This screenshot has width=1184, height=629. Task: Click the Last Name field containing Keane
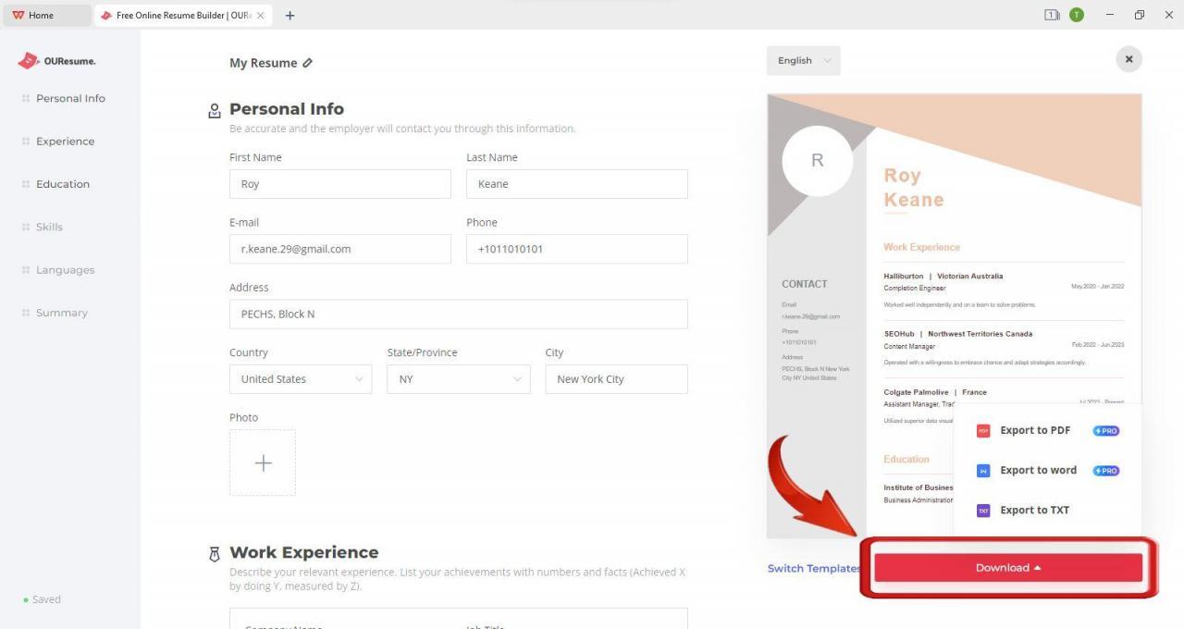577,184
